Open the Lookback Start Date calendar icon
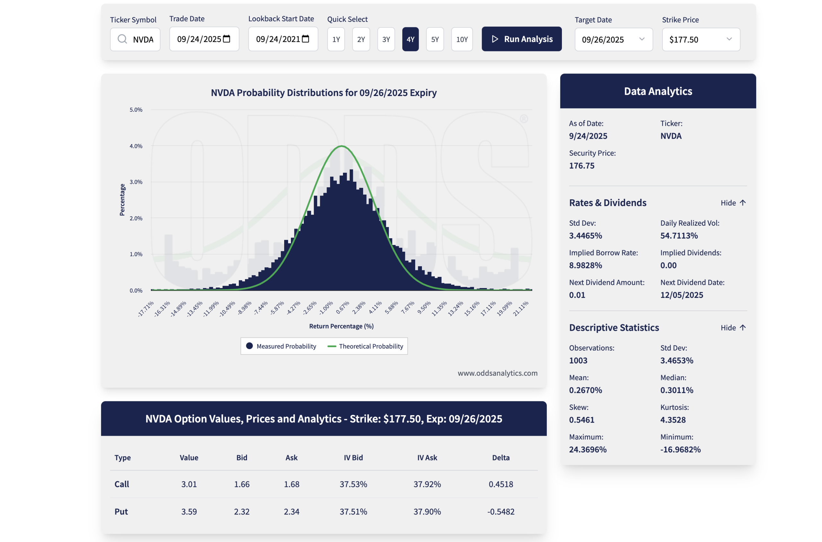822x542 pixels. click(x=305, y=39)
